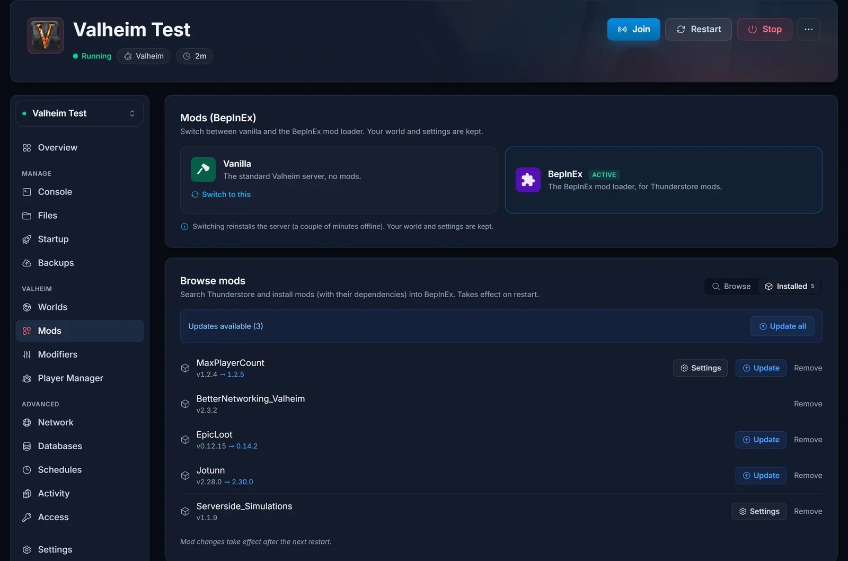Stop the server
848x561 pixels.
tap(764, 29)
